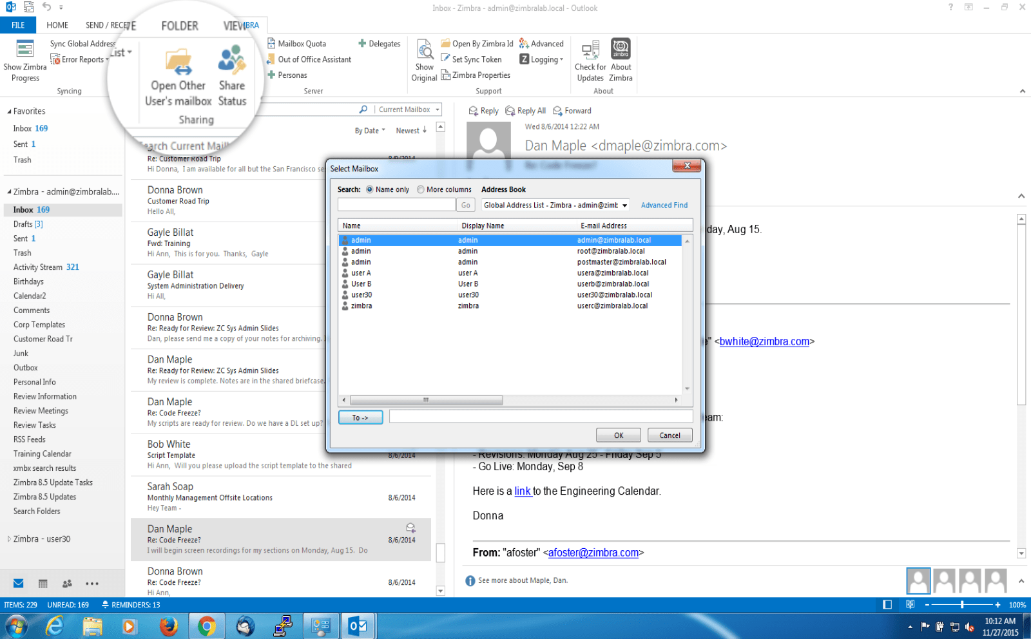Image resolution: width=1031 pixels, height=639 pixels.
Task: Open HOME tab
Action: 57,25
